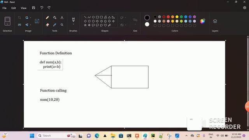Select the Right arrow shape
Screen dimensions: 249x140
pyautogui.click(x=97, y=21)
